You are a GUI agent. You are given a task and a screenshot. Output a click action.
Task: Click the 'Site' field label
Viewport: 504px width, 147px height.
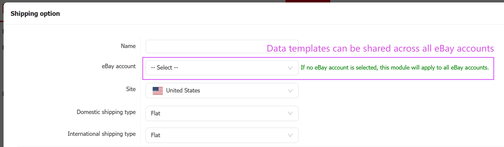[131, 89]
